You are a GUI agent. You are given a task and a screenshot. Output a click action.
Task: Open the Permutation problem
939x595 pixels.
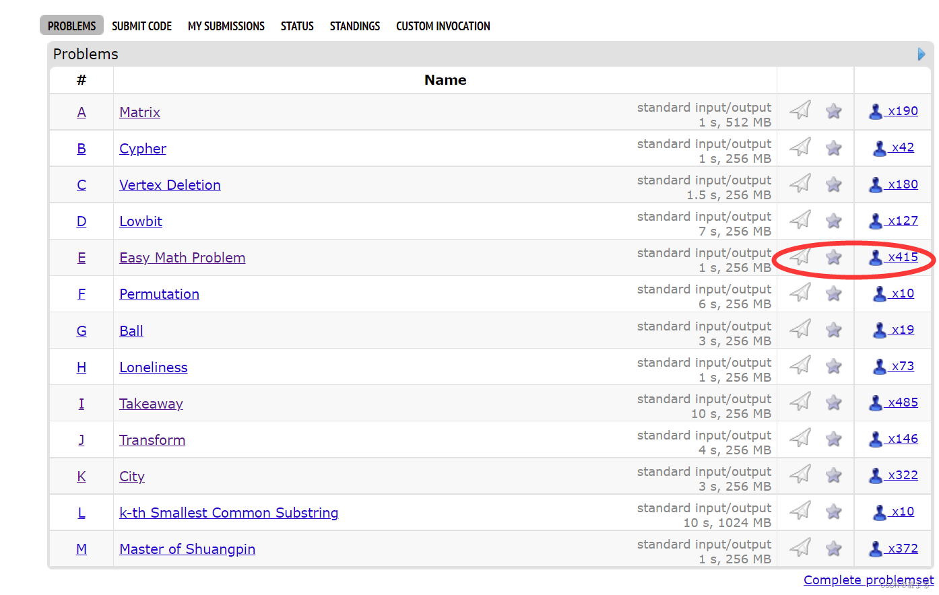coord(159,294)
